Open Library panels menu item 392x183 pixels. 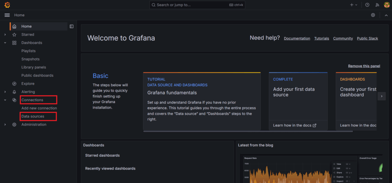click(34, 67)
